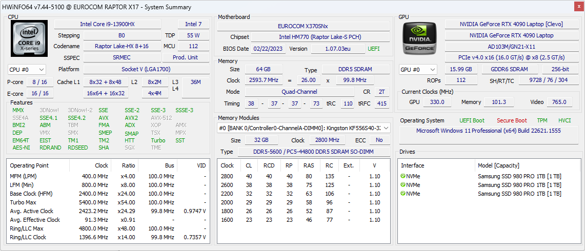Click the Socket V (LGA1700) platform field
This screenshot has width=585, height=251.
(x=146, y=69)
